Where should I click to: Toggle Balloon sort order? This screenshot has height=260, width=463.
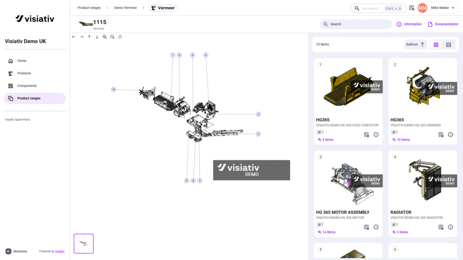415,45
